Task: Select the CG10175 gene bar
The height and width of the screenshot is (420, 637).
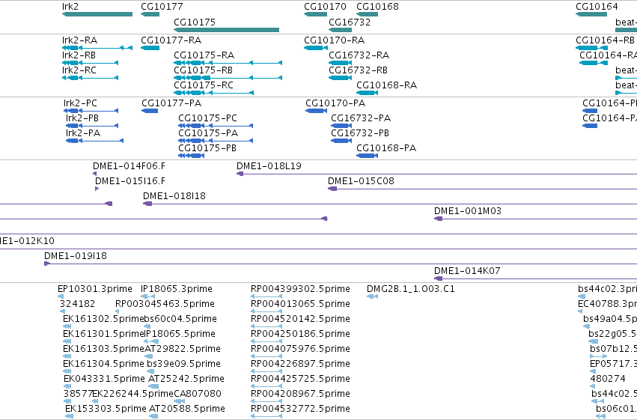Action: tap(226, 30)
